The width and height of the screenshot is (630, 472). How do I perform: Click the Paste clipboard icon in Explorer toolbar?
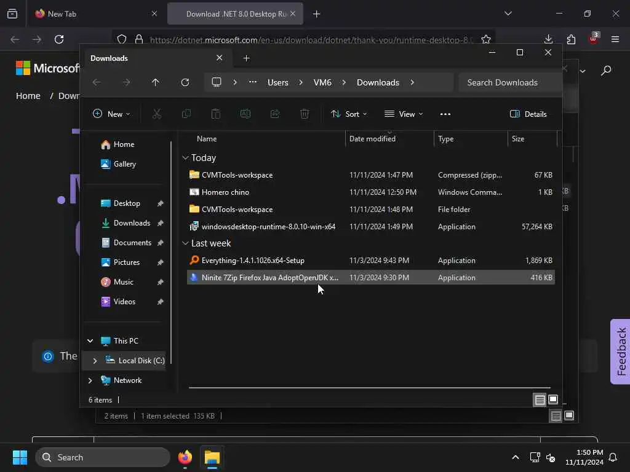click(x=216, y=114)
